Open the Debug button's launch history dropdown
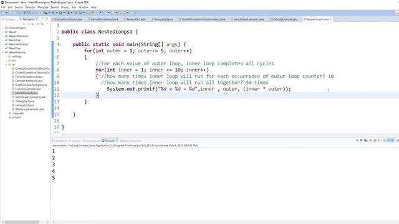The width and height of the screenshot is (399, 224). [57, 12]
